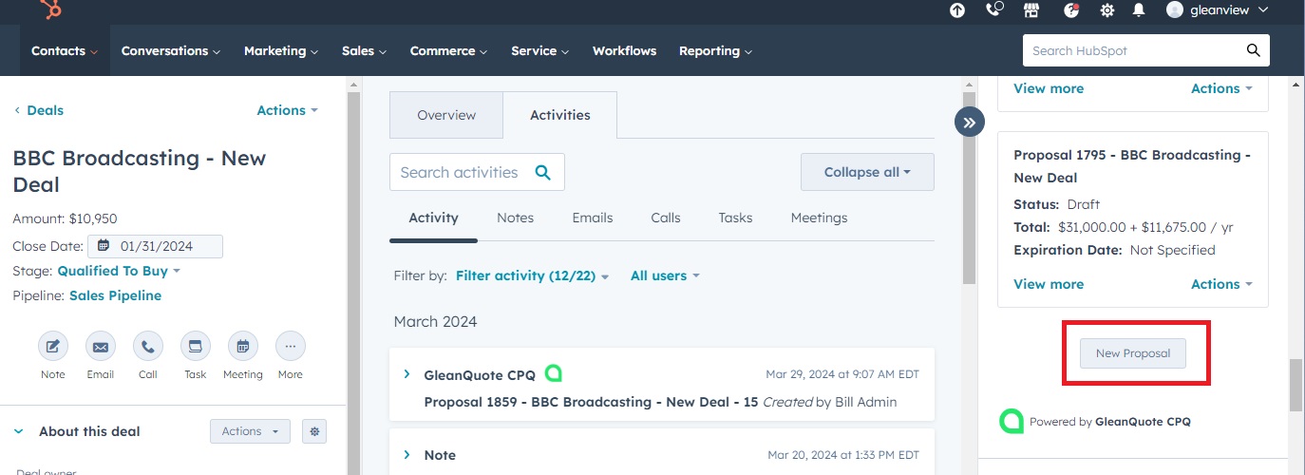Click the GleanQuote CPQ logo in activity card
The image size is (1305, 475).
coord(554,374)
